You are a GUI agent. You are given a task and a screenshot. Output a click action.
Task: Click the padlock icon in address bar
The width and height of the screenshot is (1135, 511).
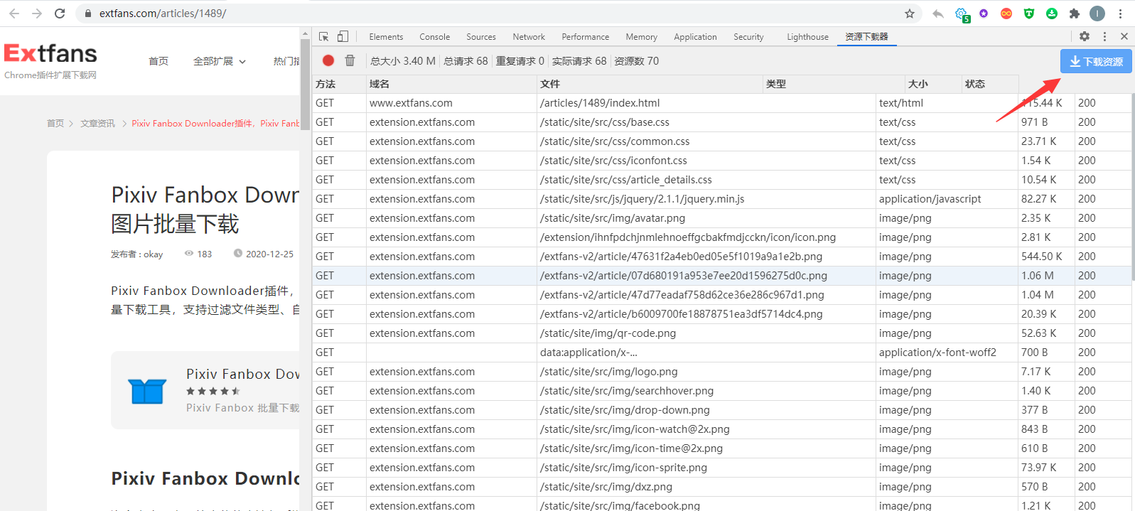[88, 14]
